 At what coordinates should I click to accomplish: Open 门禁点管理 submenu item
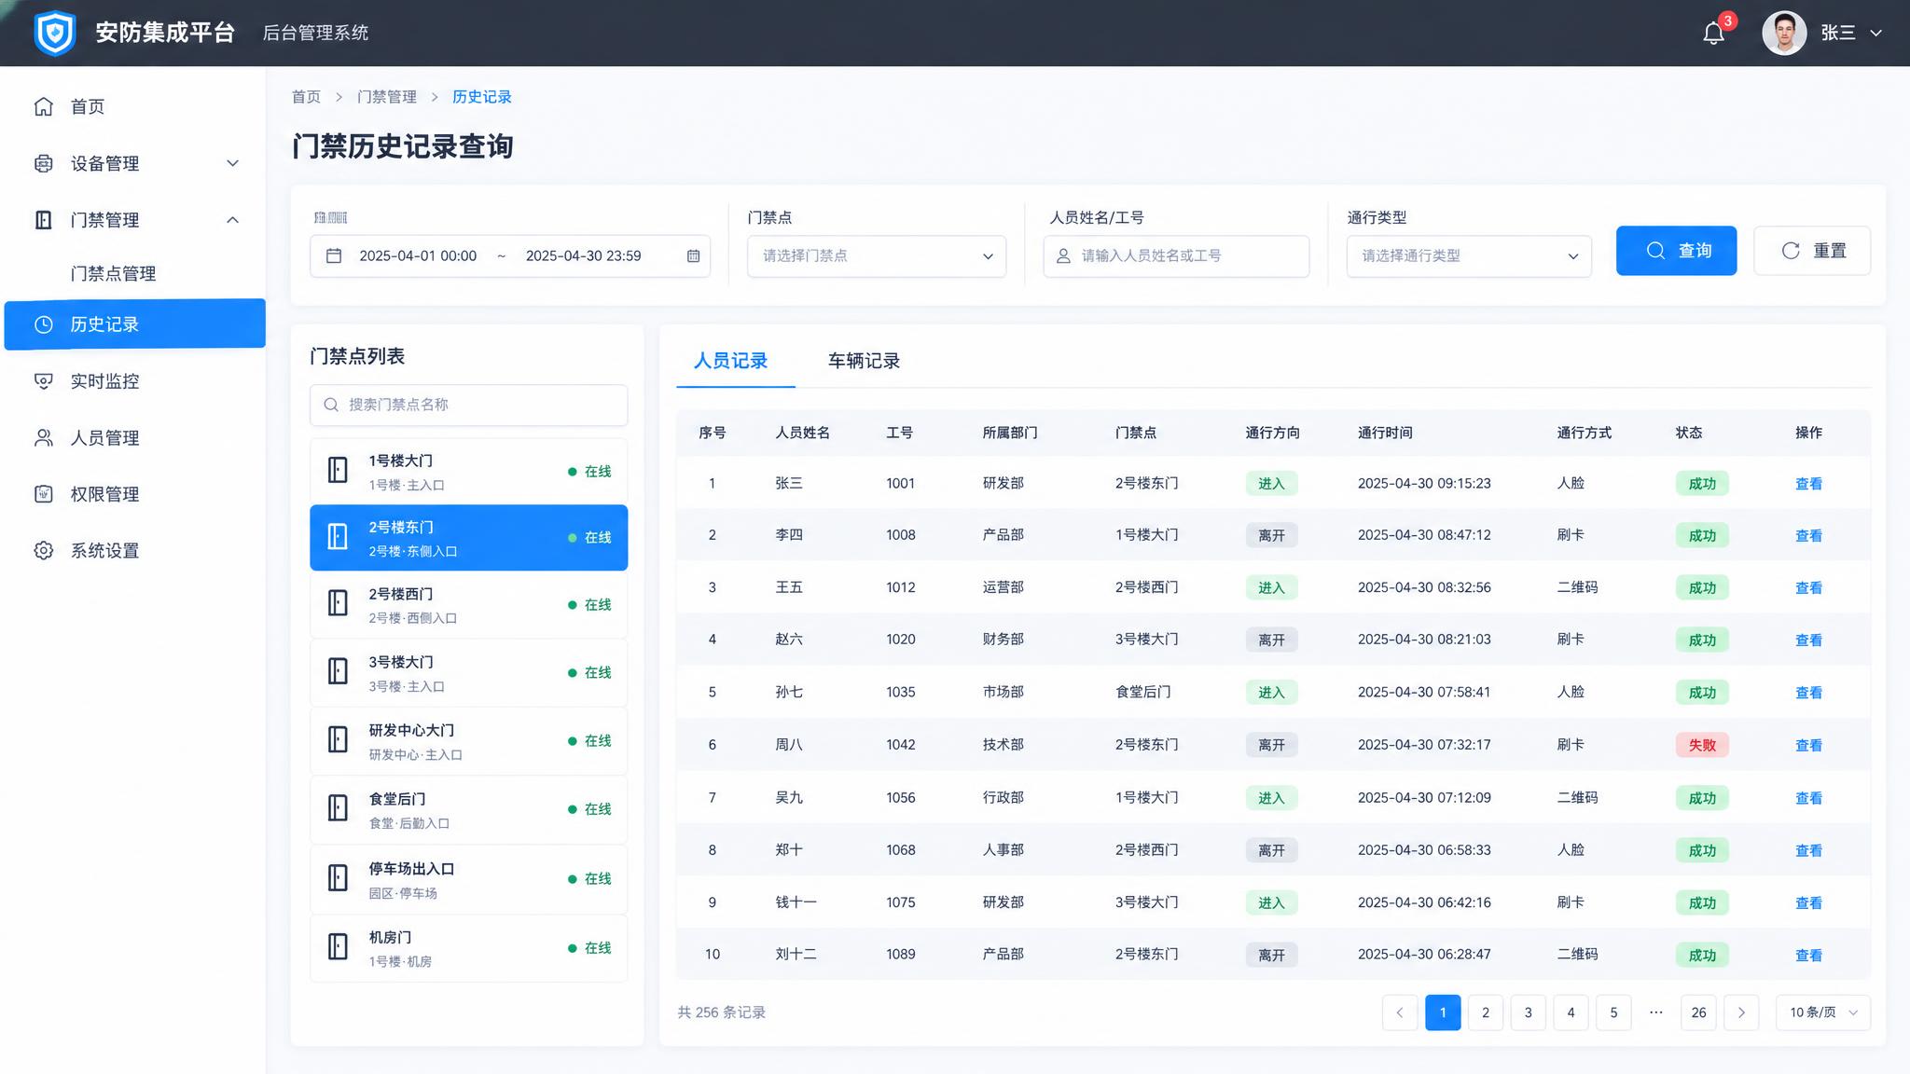(113, 273)
